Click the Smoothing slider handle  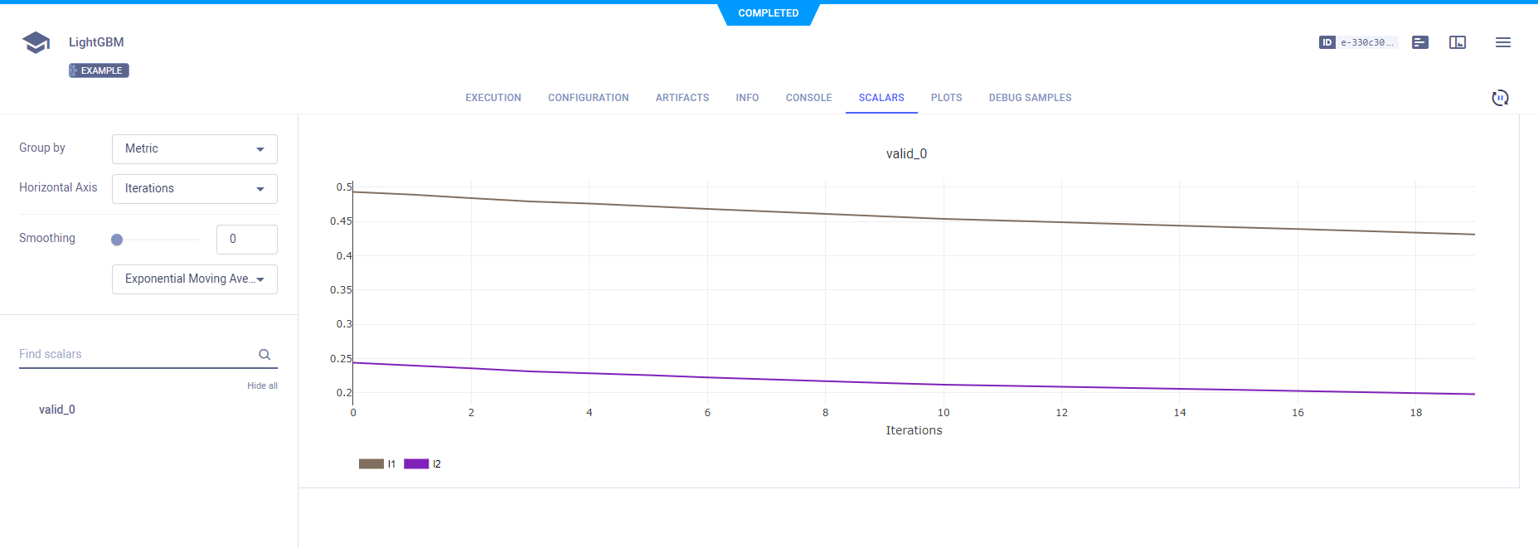[x=117, y=240]
